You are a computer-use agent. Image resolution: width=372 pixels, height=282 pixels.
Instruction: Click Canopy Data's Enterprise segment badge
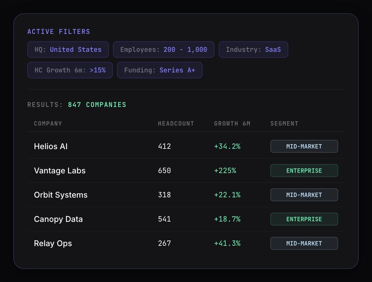[x=304, y=219]
